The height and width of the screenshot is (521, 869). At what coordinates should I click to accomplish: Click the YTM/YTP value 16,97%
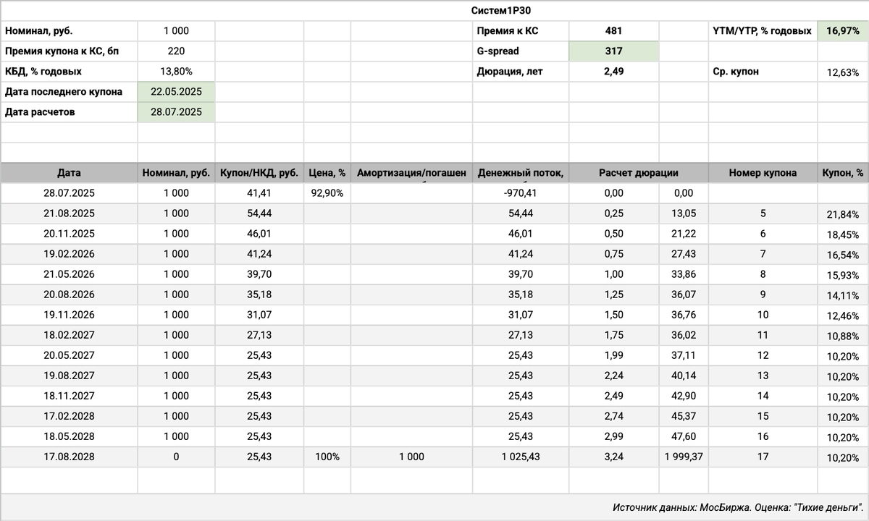point(843,30)
